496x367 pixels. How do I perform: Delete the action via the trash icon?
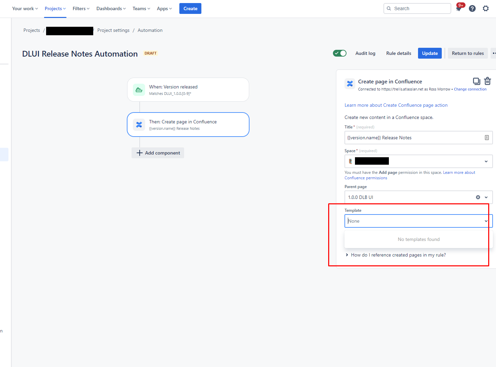[488, 81]
